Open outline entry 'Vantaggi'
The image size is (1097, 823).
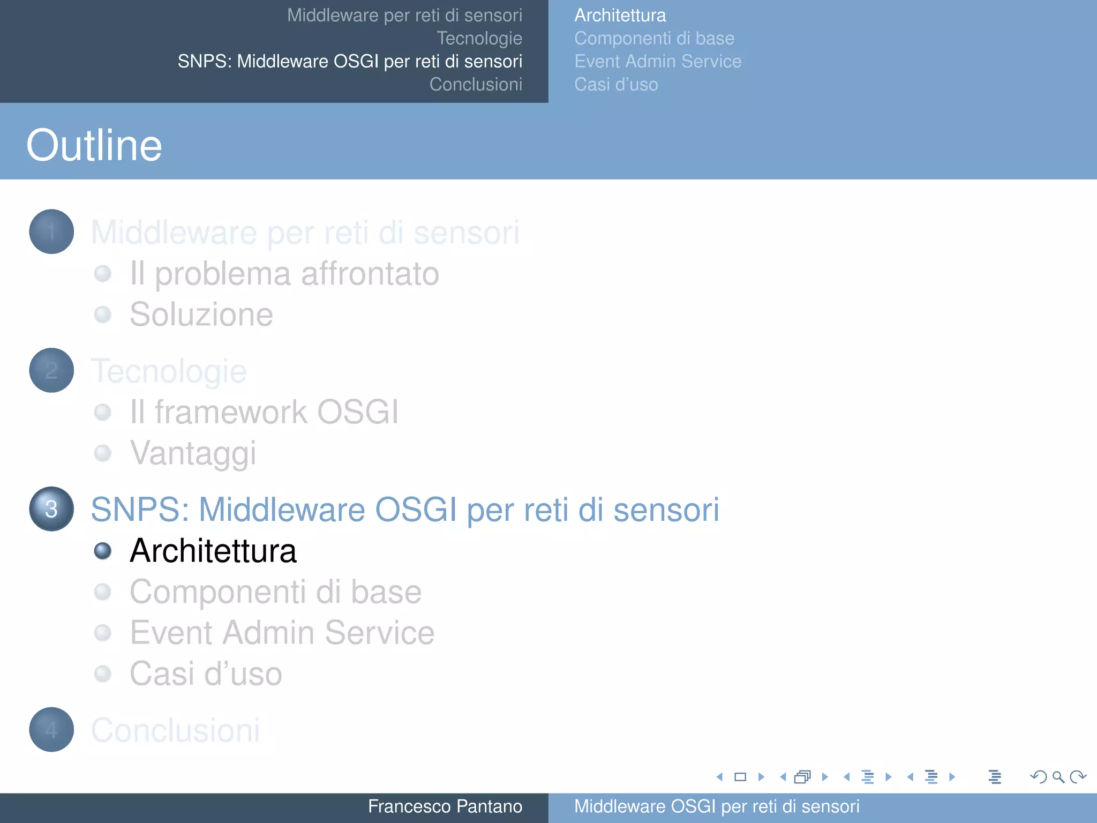point(193,453)
